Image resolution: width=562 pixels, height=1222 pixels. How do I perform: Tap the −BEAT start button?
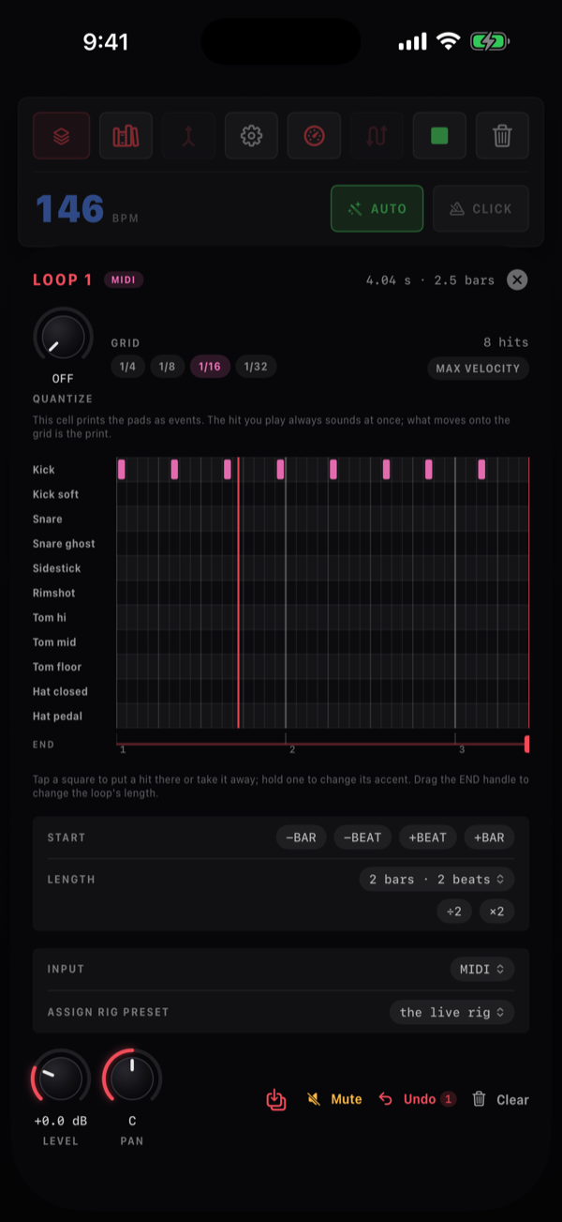pyautogui.click(x=362, y=837)
